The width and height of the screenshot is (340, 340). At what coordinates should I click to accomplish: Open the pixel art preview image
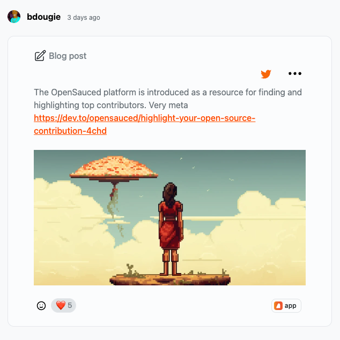[x=169, y=217]
